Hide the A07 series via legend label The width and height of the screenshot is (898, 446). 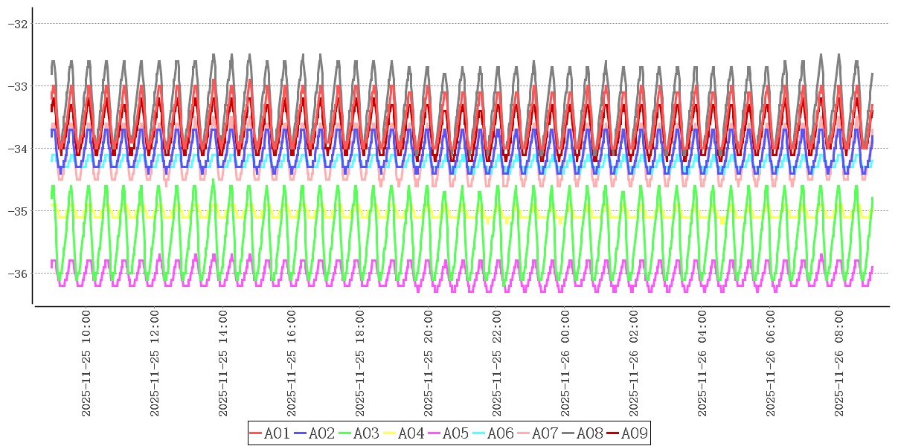(545, 433)
